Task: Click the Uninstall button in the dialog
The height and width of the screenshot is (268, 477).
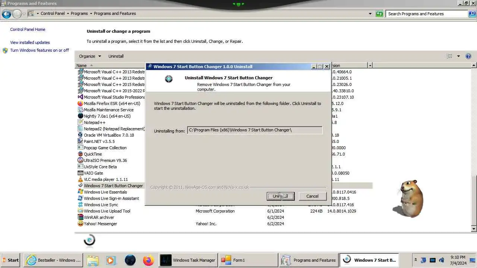Action: tap(281, 196)
